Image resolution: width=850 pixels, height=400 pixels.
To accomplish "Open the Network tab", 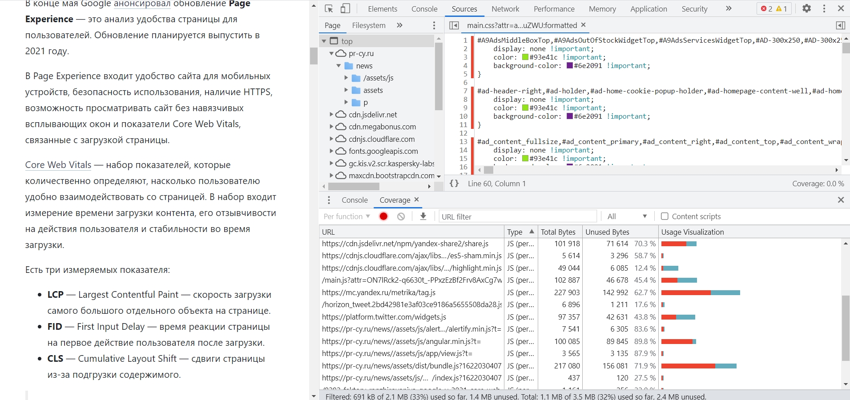I will (x=505, y=9).
